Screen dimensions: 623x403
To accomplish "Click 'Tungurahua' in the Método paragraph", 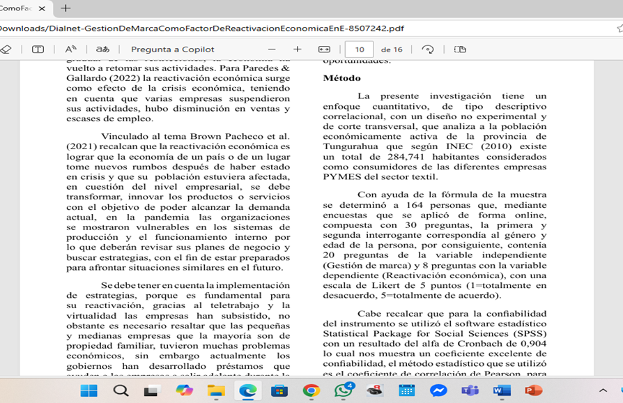I will [351, 146].
